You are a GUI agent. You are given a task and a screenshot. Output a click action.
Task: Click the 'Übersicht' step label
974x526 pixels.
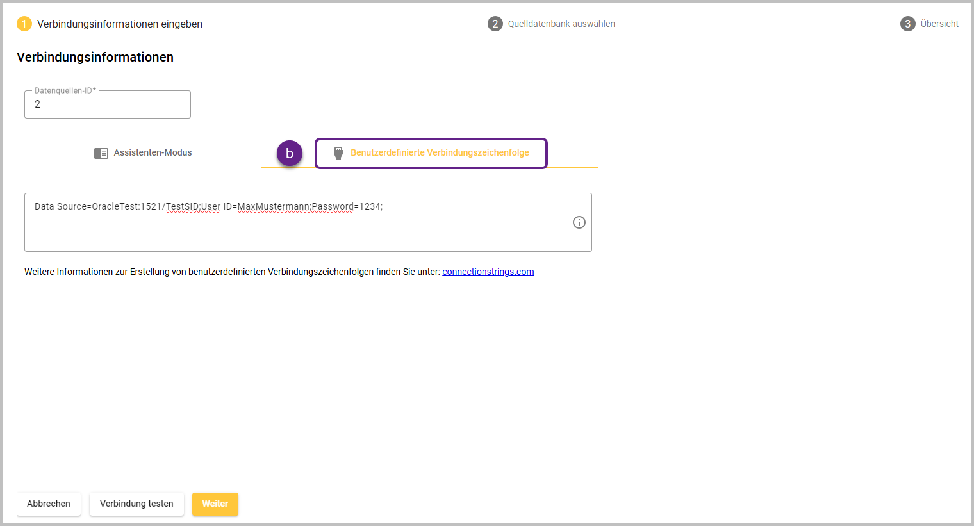[x=939, y=24]
